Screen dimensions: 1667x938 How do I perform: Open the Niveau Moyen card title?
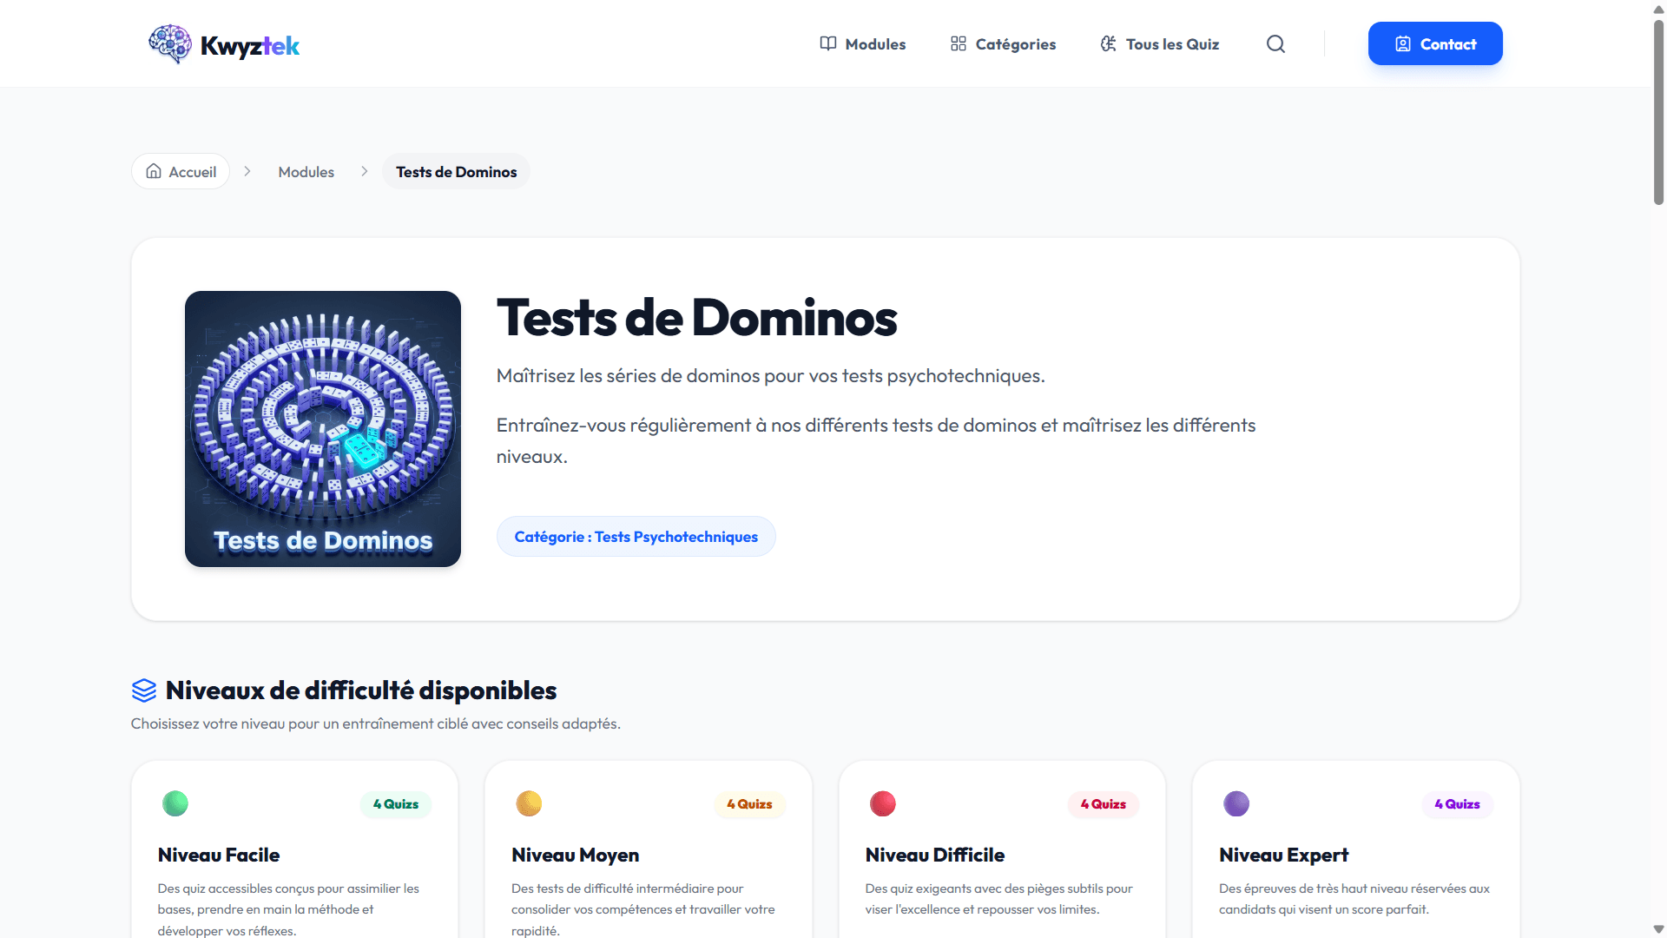tap(576, 855)
